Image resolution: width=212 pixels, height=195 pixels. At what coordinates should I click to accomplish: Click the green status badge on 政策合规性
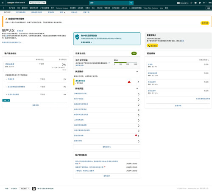pyautogui.click(x=134, y=54)
